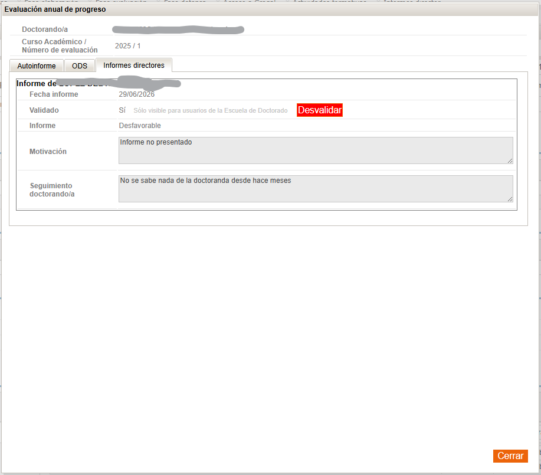Click the 2025 / 1 course value
Screen dimensions: 541x475
coord(127,46)
